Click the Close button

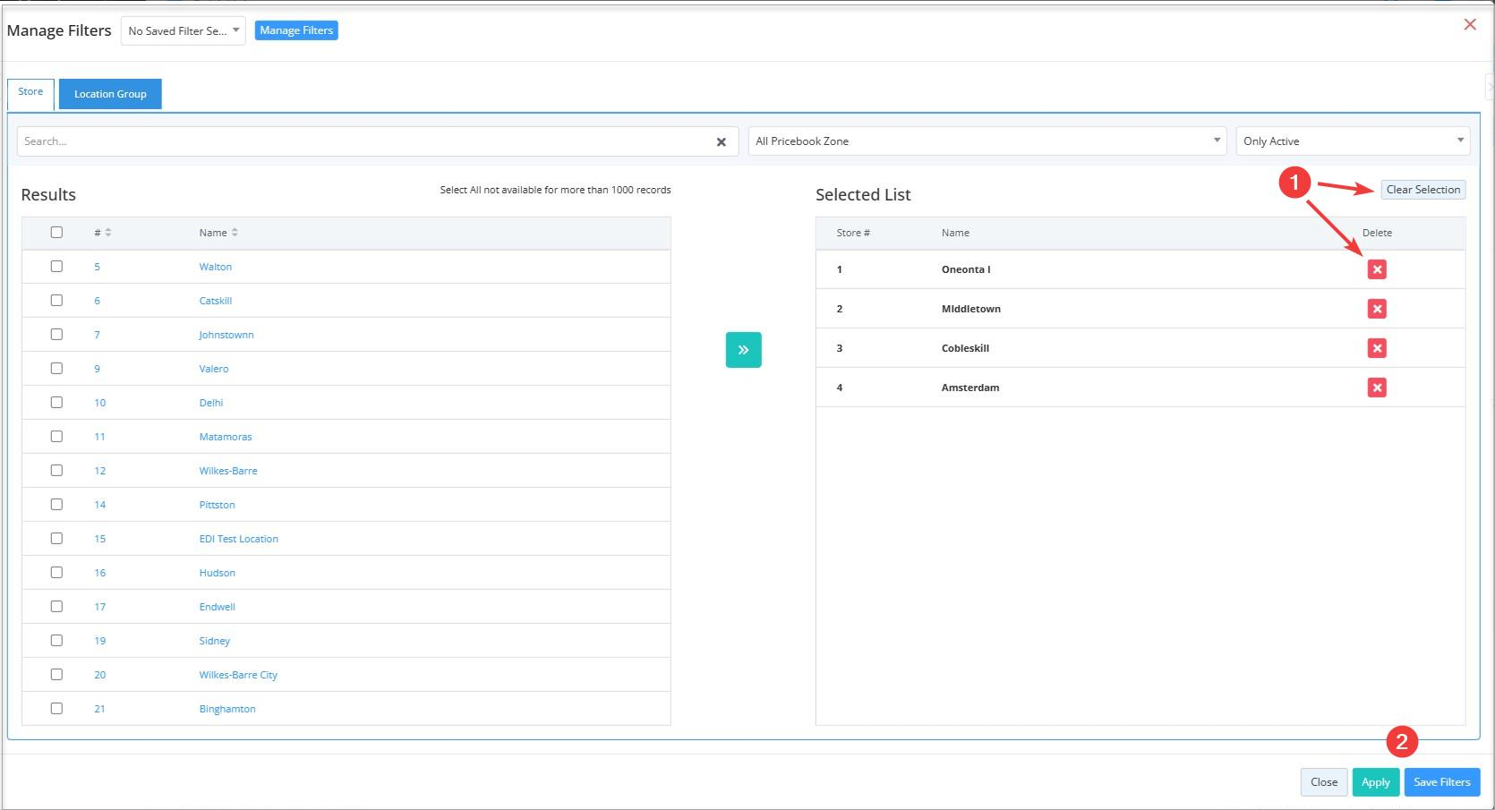pos(1324,782)
